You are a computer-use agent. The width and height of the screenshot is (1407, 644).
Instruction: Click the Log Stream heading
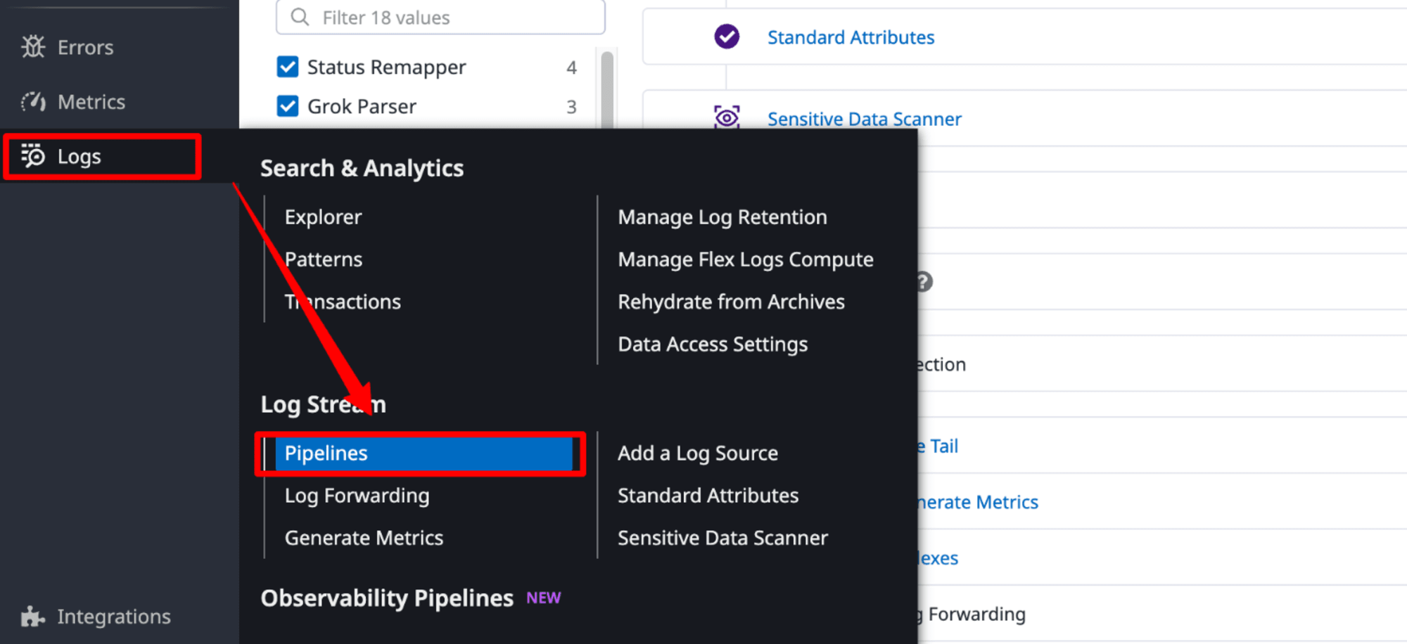tap(323, 405)
